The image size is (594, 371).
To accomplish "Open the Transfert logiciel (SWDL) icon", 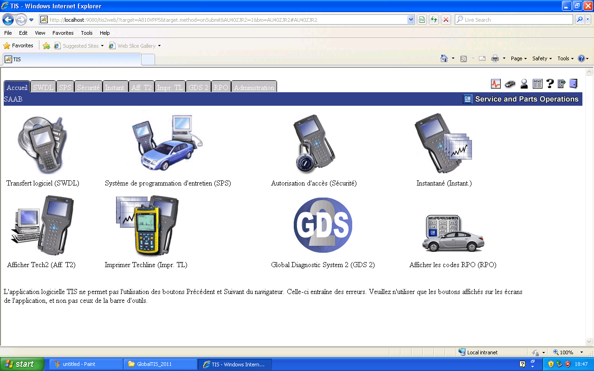I will 42,144.
